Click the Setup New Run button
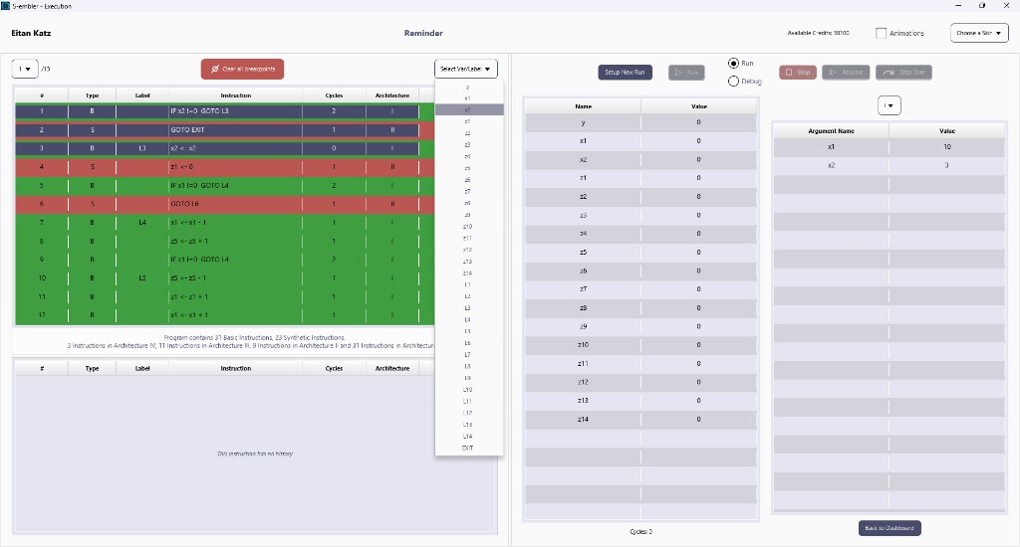Viewport: 1020px width, 547px height. coord(625,73)
